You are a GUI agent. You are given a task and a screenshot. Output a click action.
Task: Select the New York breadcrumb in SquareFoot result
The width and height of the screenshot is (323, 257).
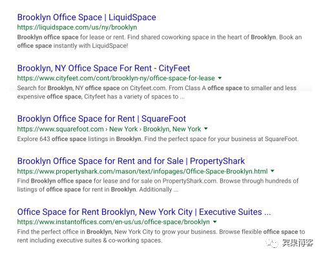click(x=123, y=129)
